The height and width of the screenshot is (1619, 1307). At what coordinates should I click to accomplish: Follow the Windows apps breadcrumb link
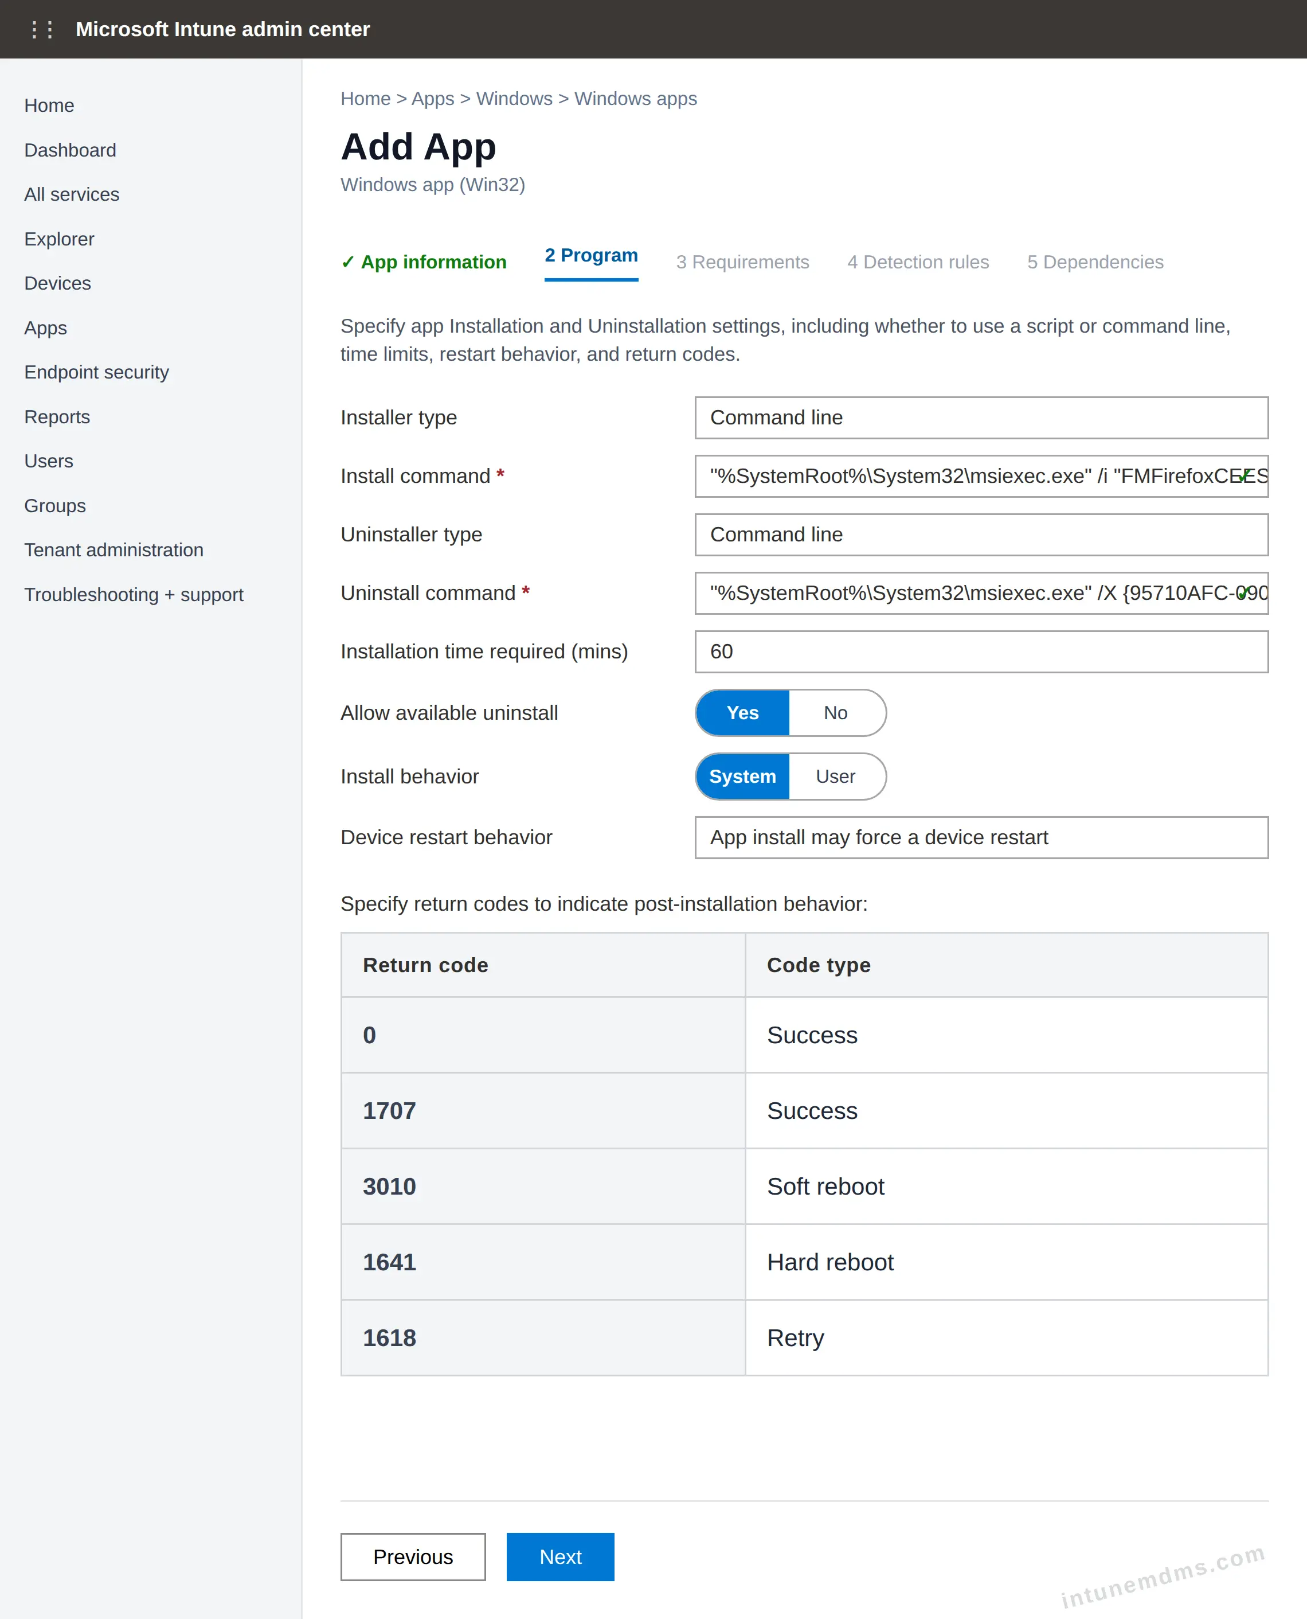635,99
